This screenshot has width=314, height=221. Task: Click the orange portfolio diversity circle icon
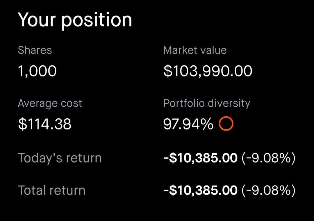[226, 124]
